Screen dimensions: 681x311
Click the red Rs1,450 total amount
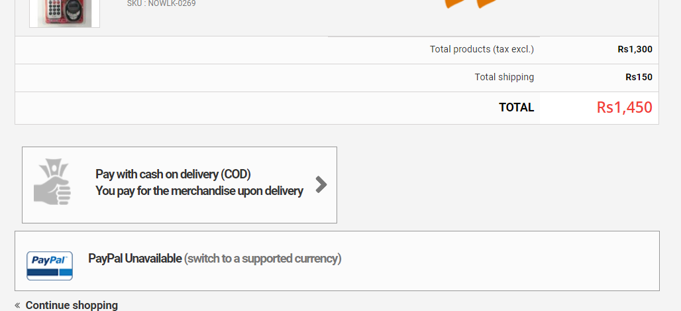click(624, 107)
